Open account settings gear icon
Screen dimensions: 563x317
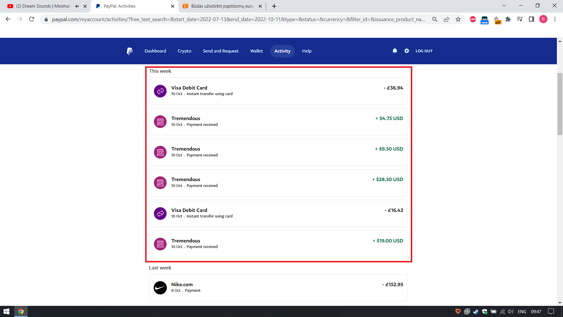(406, 51)
